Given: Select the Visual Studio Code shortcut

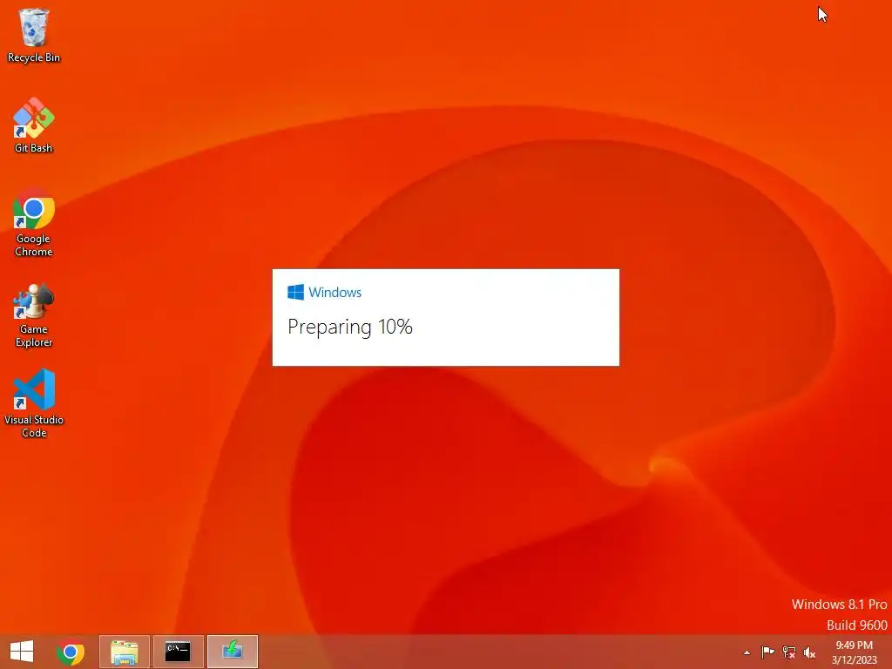Looking at the screenshot, I should coord(34,403).
